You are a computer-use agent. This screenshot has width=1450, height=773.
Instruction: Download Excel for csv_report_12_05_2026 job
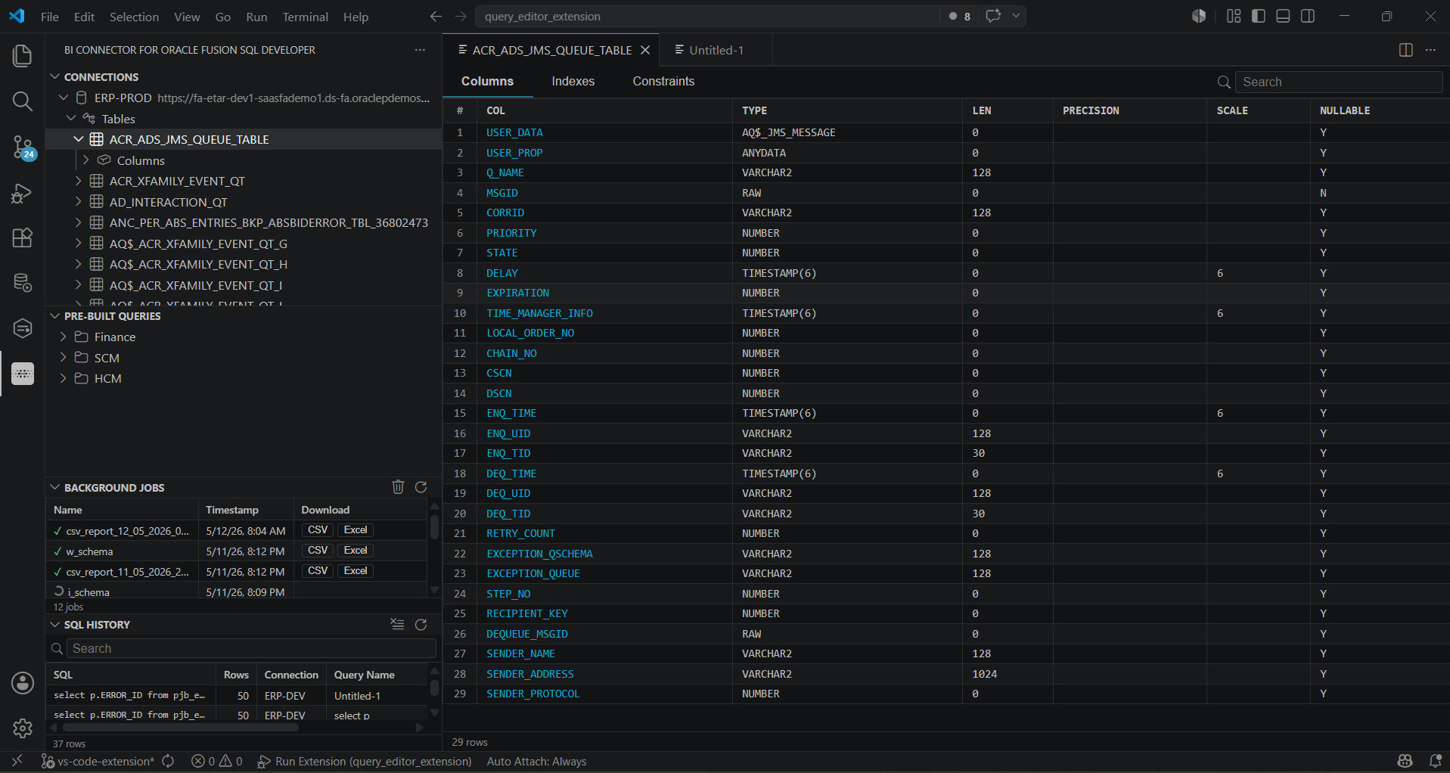point(356,530)
